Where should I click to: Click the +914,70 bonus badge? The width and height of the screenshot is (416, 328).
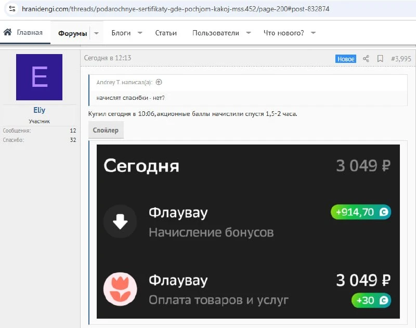361,212
